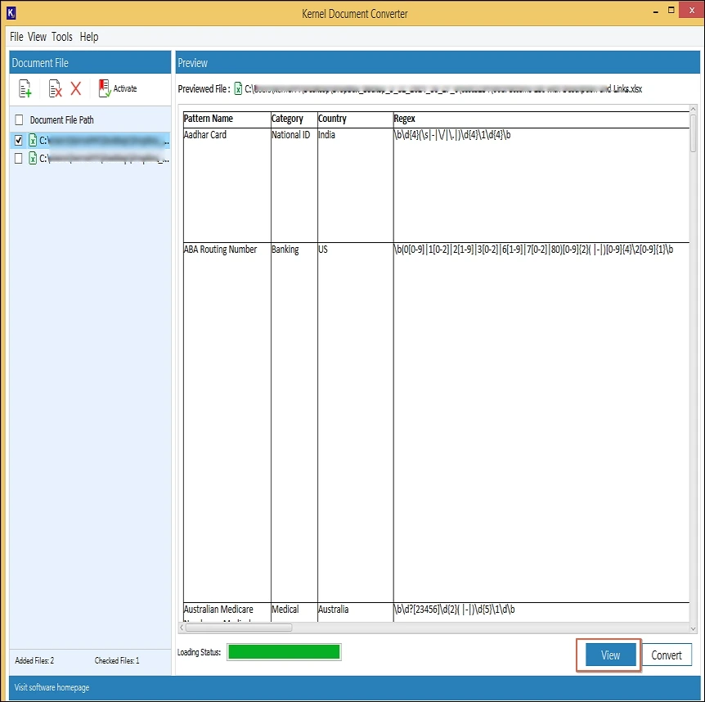Click the Activate label in toolbar
Viewport: 705px width, 702px height.
[x=125, y=88]
